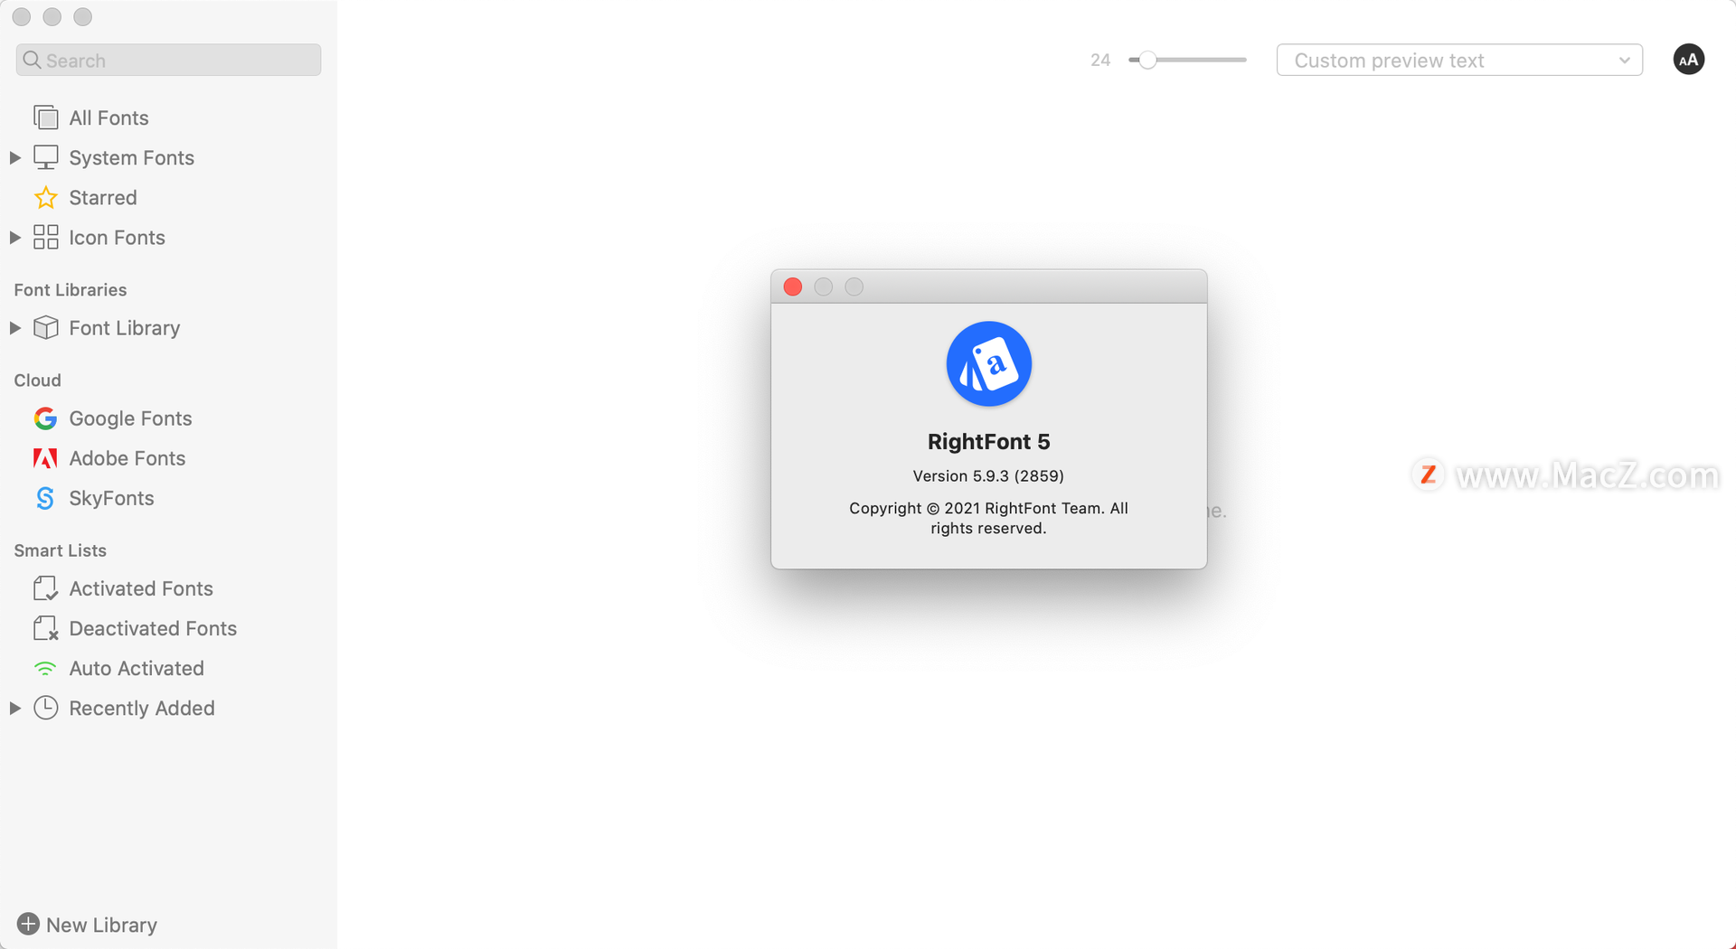Close the About RightFont dialog
Screen dimensions: 1736x949
tap(793, 287)
